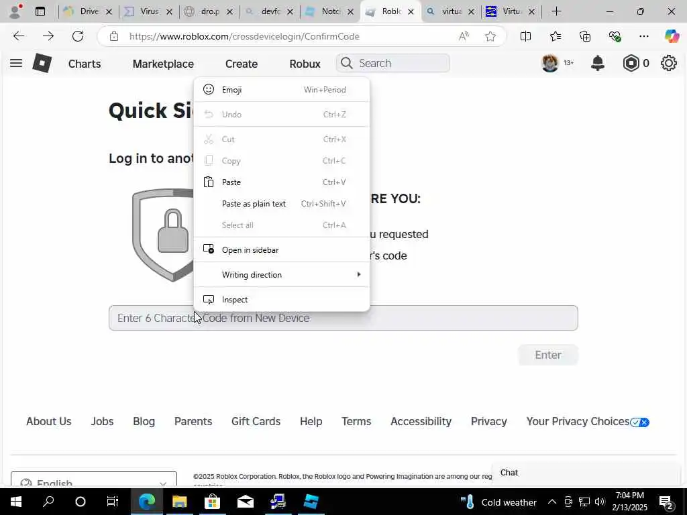Show hidden system tray icons
687x515 pixels.
tap(552, 502)
